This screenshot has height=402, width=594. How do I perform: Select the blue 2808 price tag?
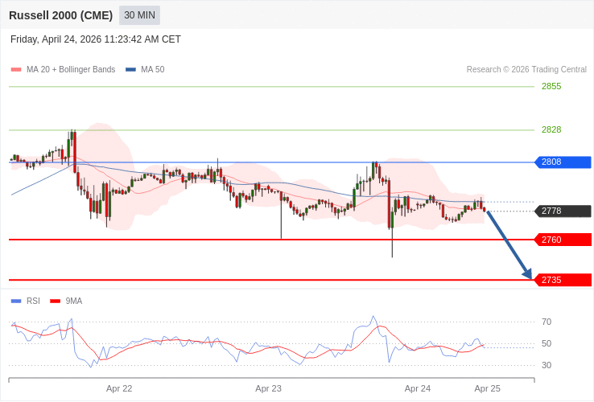[x=563, y=162]
